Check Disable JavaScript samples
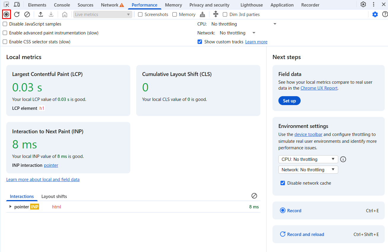Screen dimensions: 388x252 5,24
